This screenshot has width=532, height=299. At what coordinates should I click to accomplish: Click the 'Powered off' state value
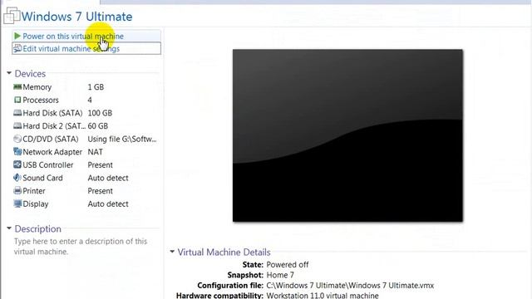(288, 264)
